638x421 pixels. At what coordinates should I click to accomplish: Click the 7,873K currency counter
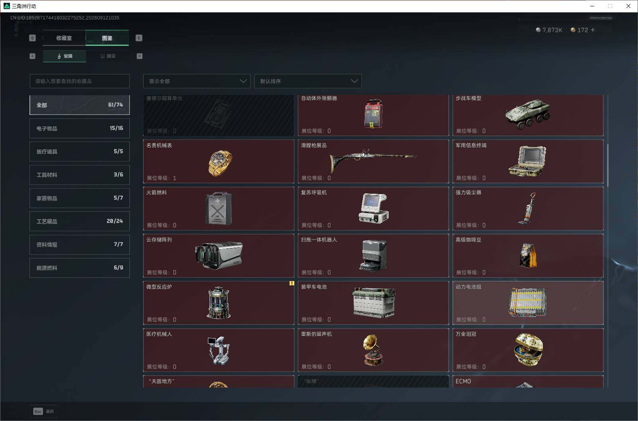point(549,30)
